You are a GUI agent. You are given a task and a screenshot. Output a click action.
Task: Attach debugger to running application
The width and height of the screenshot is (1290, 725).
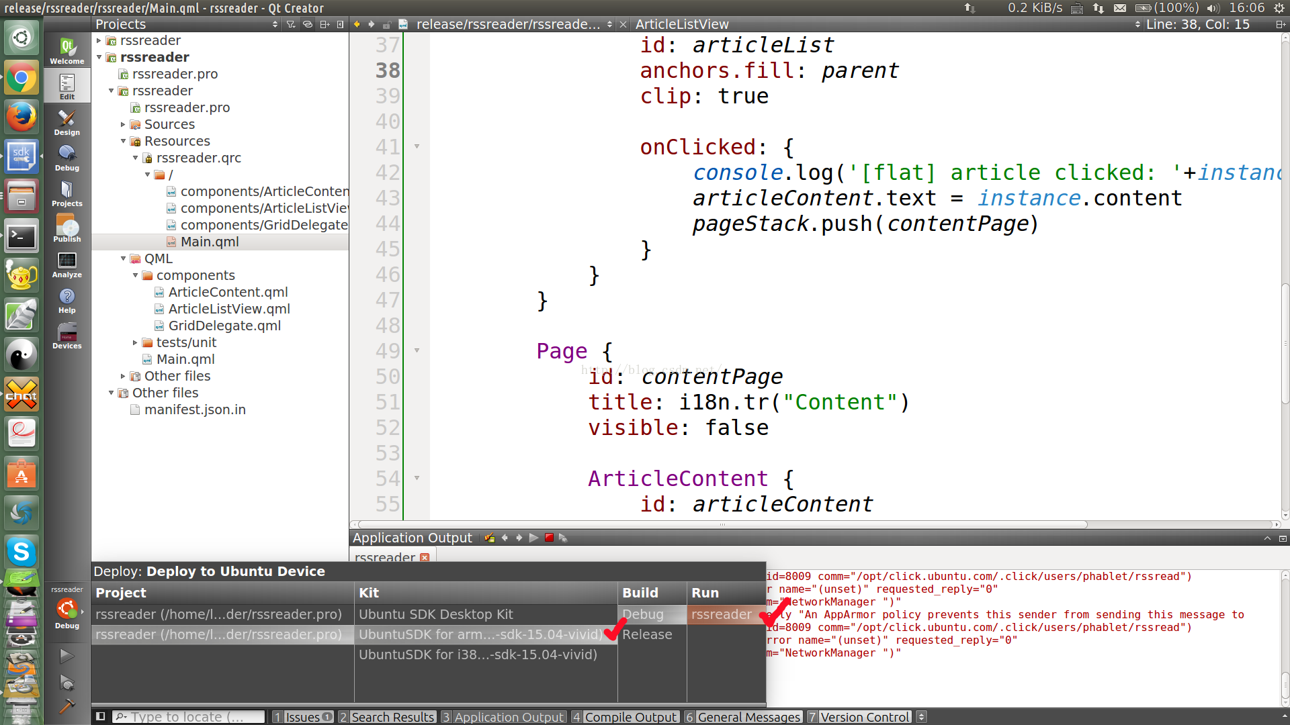pos(563,538)
